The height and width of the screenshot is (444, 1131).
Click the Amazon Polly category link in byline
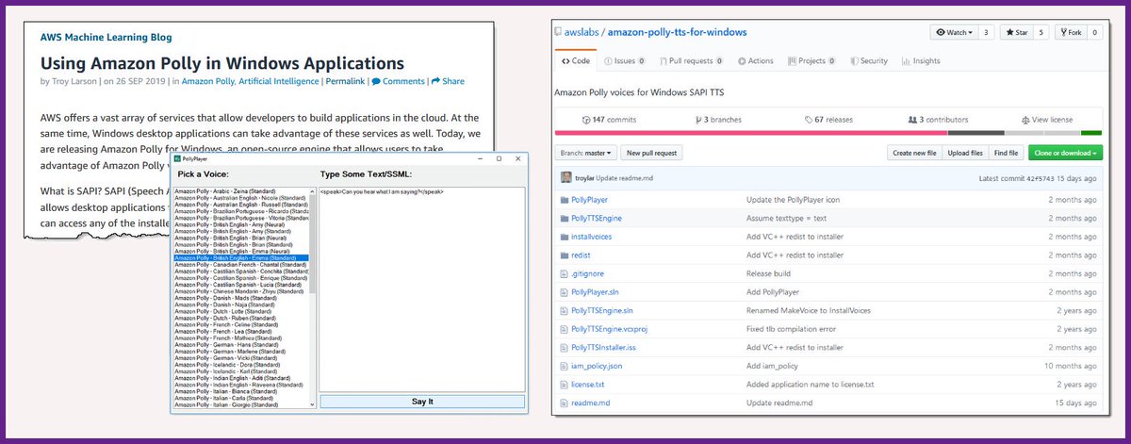tap(207, 81)
